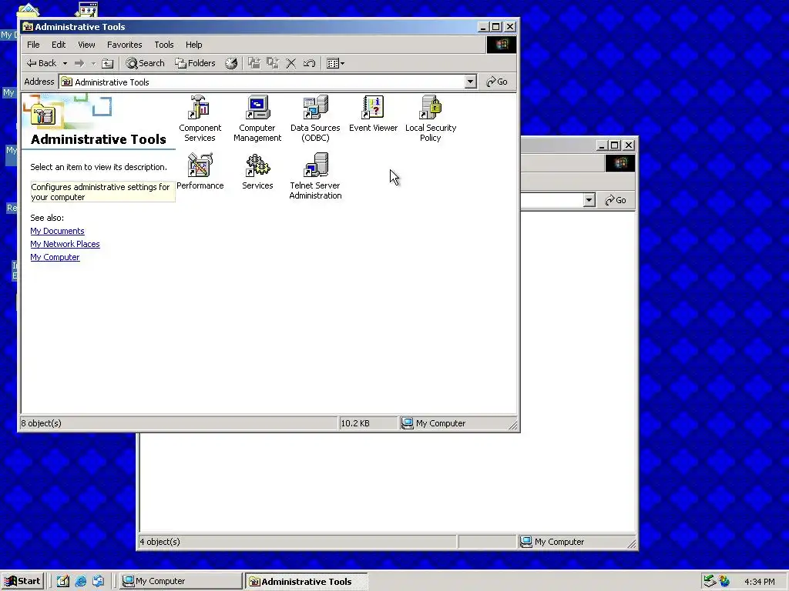
Task: Open the View menu
Action: coord(86,45)
